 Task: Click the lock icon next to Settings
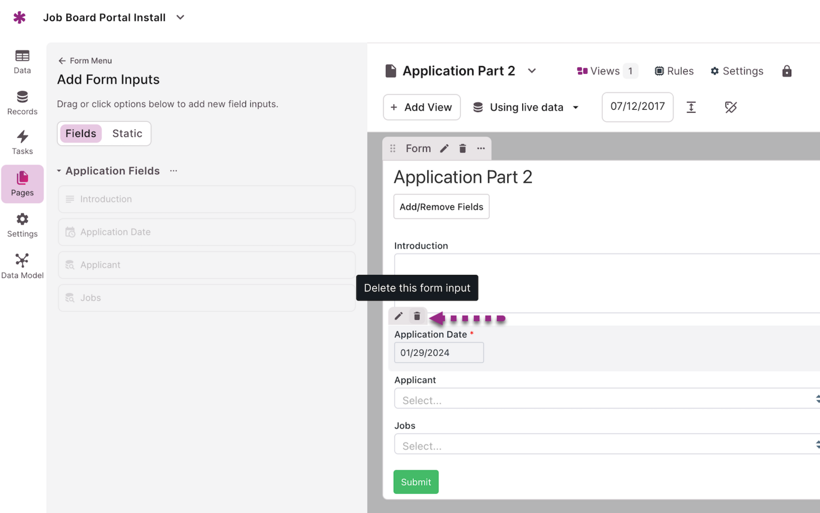(787, 71)
